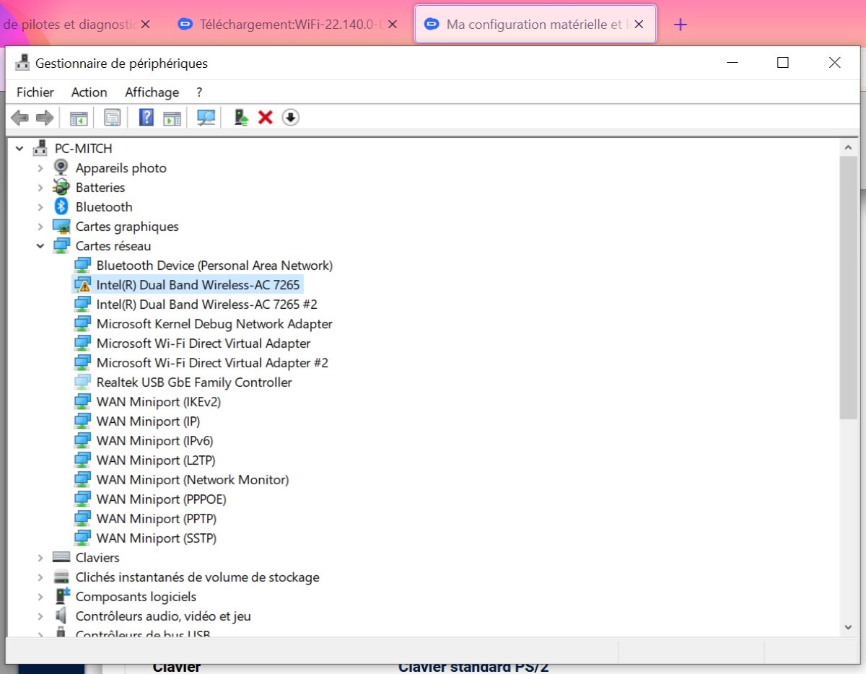Click the Cartes graphiques icon
The height and width of the screenshot is (674, 866).
pyautogui.click(x=61, y=226)
